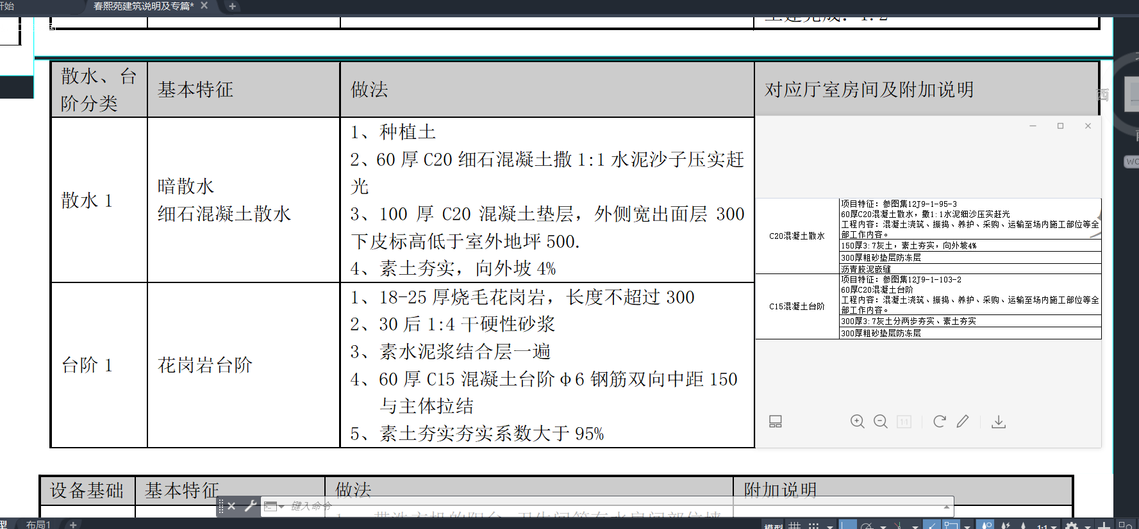Click the 1、种植土 line

click(393, 132)
